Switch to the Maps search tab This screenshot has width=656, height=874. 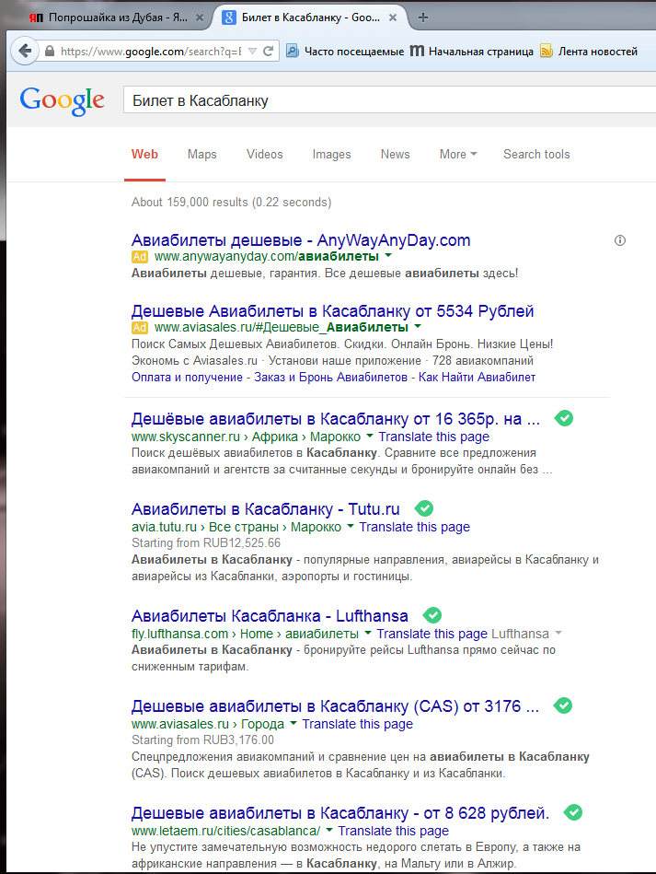[202, 155]
